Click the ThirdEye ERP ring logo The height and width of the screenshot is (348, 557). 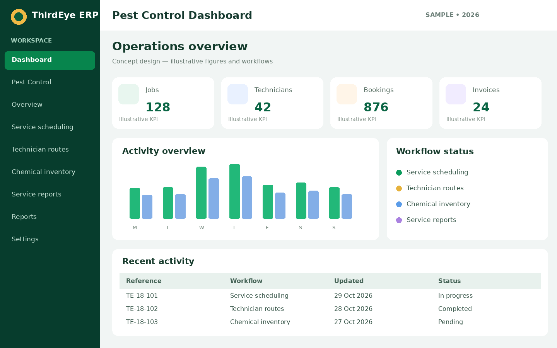[19, 17]
